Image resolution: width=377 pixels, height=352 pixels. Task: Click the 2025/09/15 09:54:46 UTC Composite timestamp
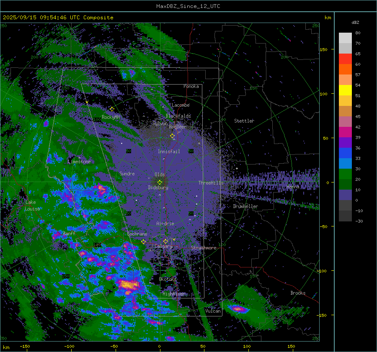58,18
